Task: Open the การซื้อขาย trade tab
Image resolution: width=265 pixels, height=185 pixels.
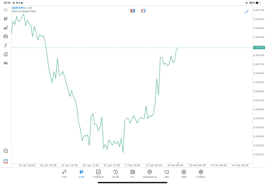Action: click(x=98, y=173)
